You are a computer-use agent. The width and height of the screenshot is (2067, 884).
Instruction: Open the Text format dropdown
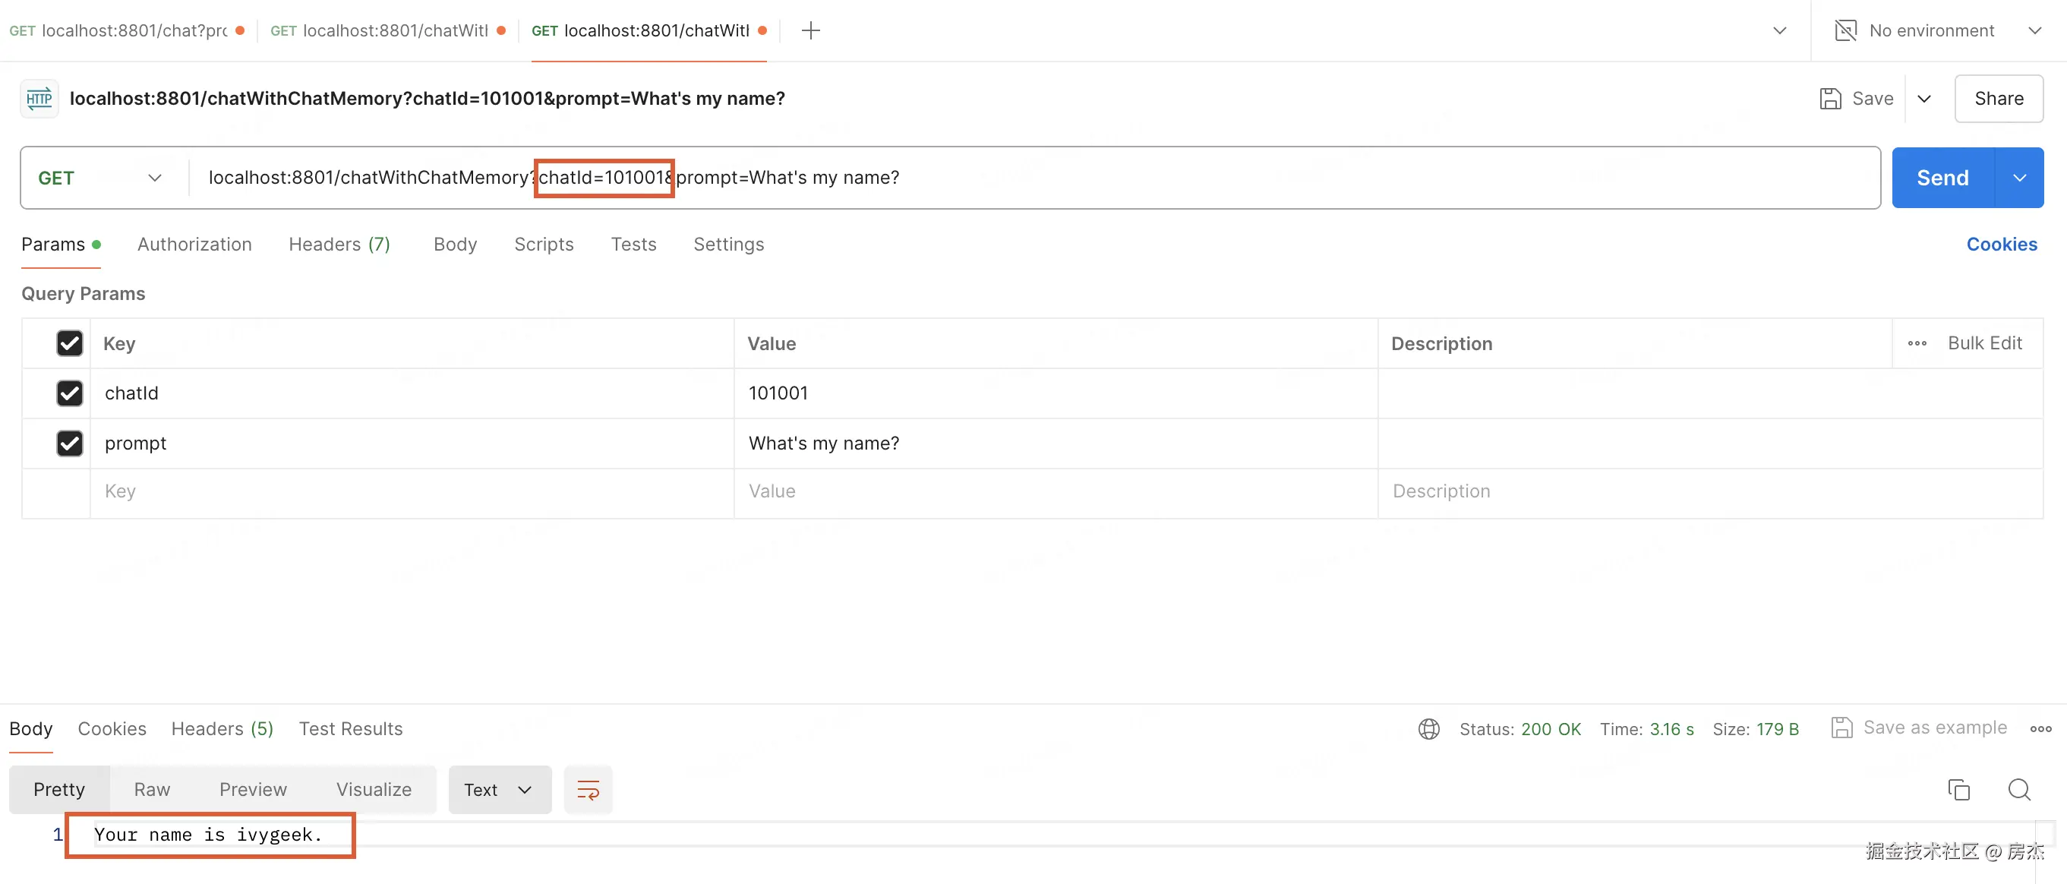(499, 790)
